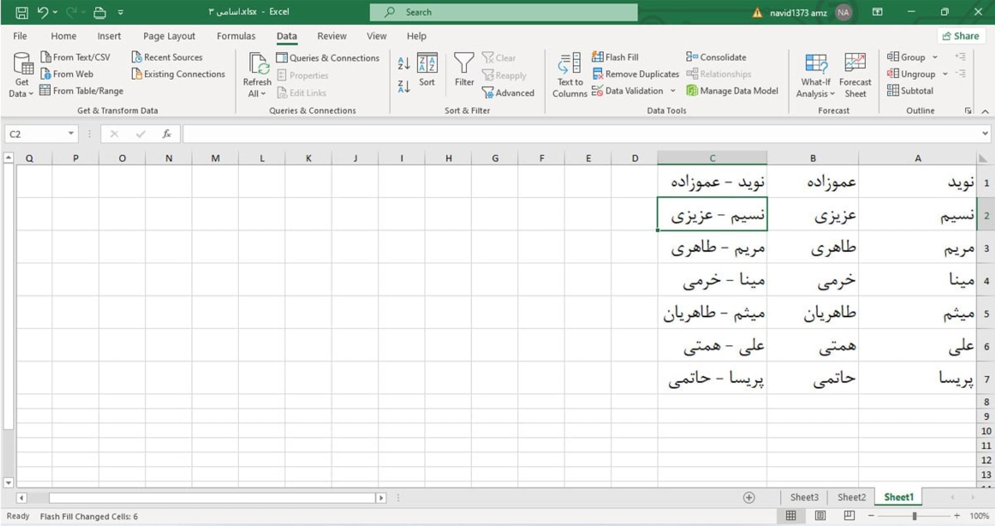Open the Name Box dropdown arrow
This screenshot has width=995, height=526.
[70, 134]
